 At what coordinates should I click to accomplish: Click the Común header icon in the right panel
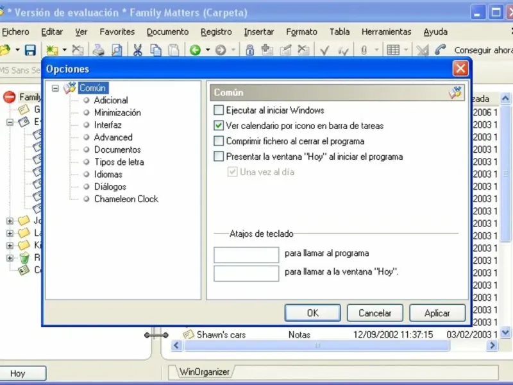coord(455,92)
